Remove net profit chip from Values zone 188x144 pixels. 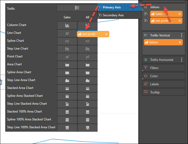tap(180, 21)
